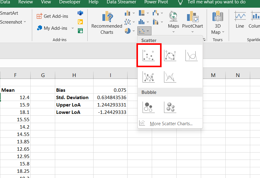Click the Tell me what you want search box
This screenshot has width=260, height=178.
pyautogui.click(x=216, y=2)
